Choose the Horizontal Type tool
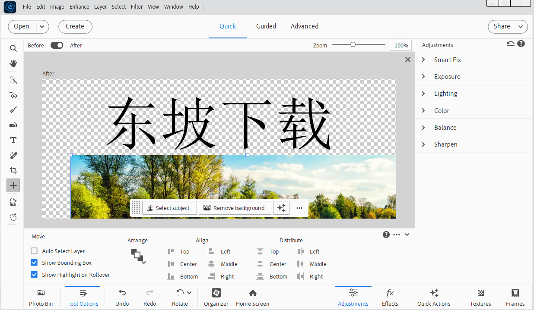Viewport: 534px width, 310px height. [x=13, y=140]
